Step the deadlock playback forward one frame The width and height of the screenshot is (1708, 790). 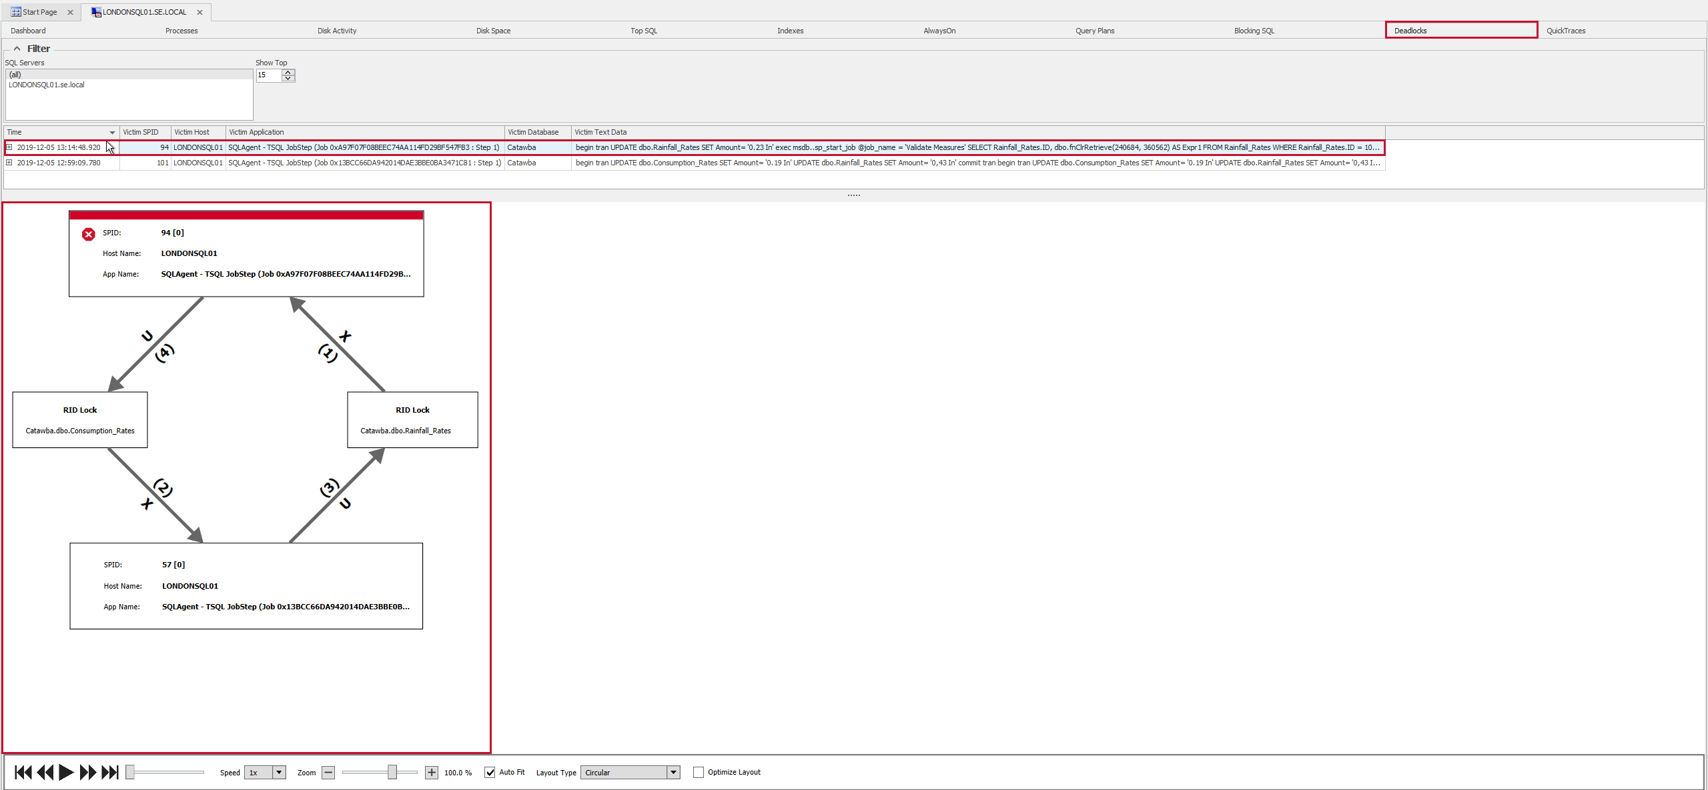87,772
